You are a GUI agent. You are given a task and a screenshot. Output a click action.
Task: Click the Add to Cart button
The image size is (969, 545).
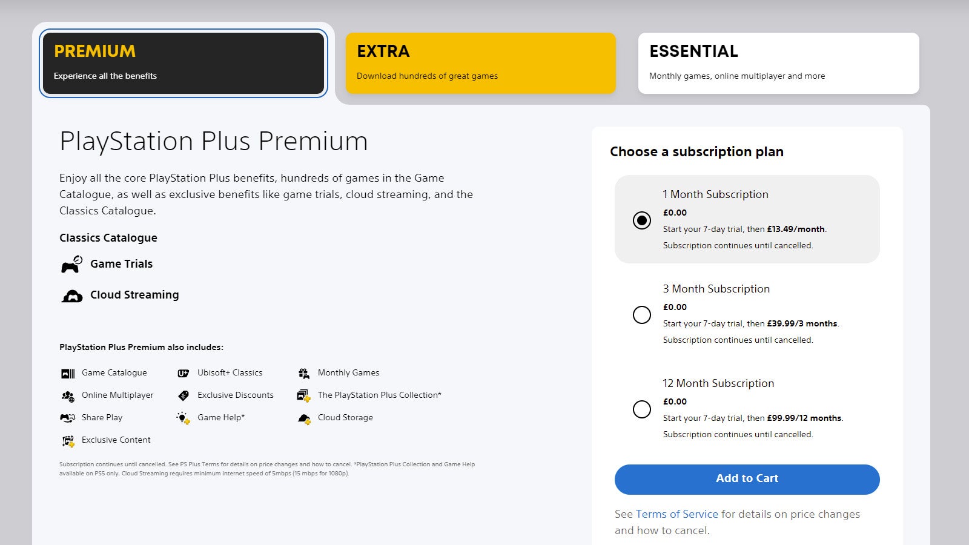(747, 479)
